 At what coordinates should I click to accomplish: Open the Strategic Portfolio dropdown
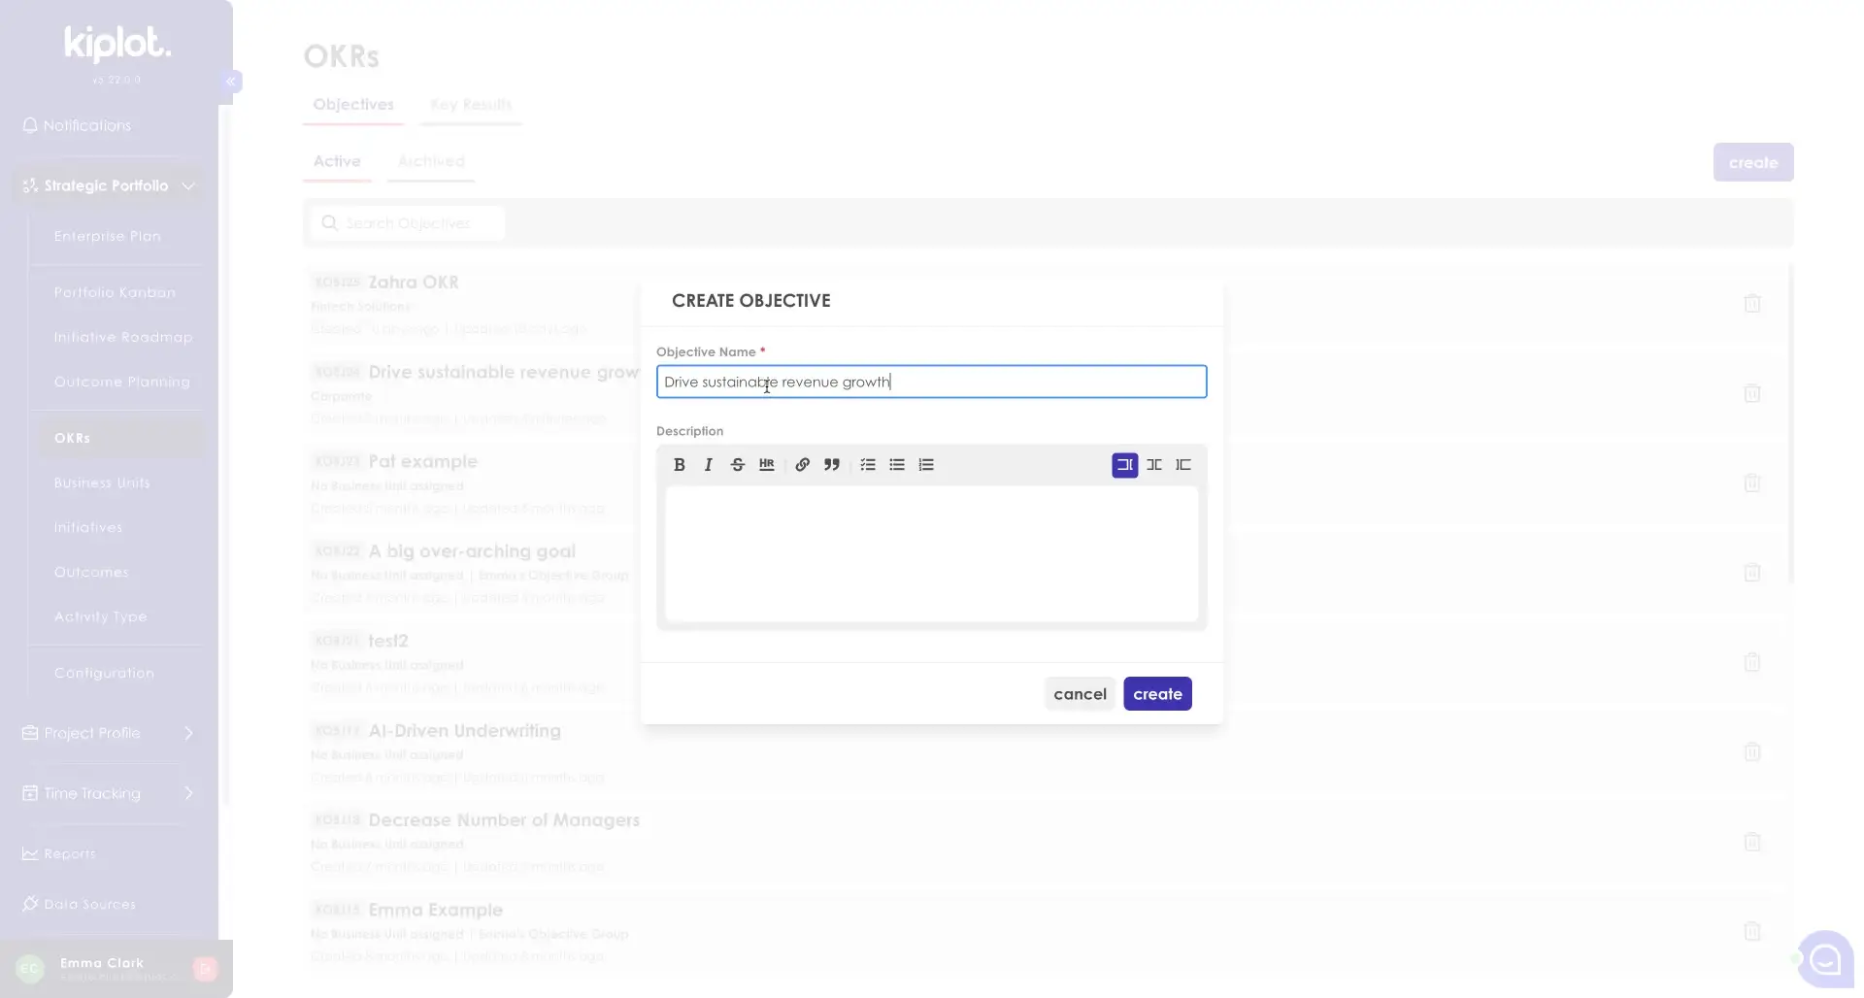coord(107,185)
